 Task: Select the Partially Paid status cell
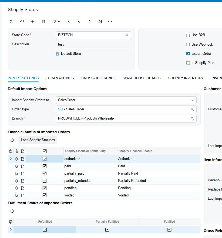coord(159,174)
